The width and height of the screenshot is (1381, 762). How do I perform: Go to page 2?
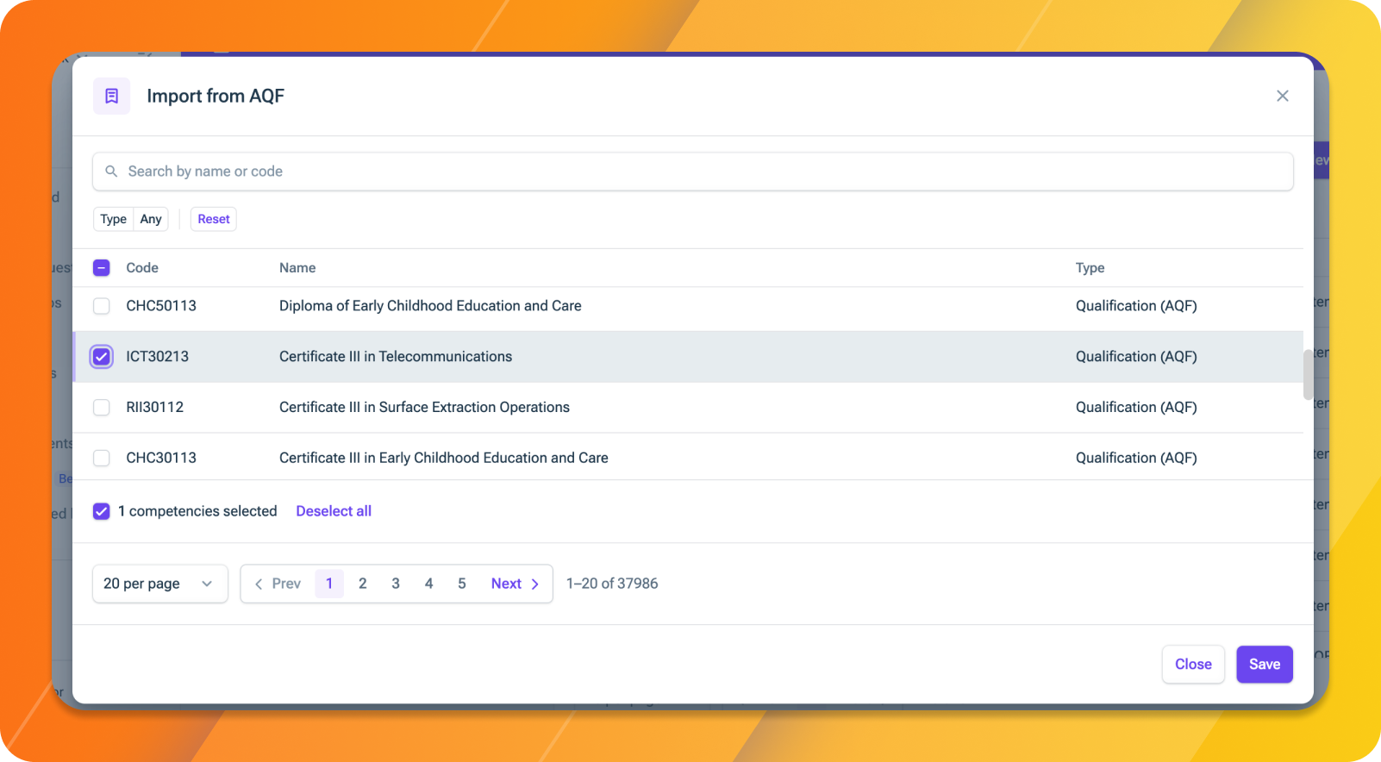coord(363,584)
